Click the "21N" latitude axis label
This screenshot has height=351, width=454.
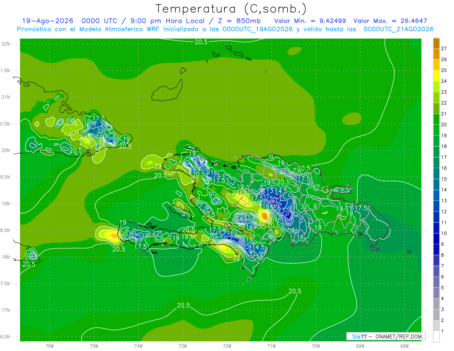click(6, 97)
